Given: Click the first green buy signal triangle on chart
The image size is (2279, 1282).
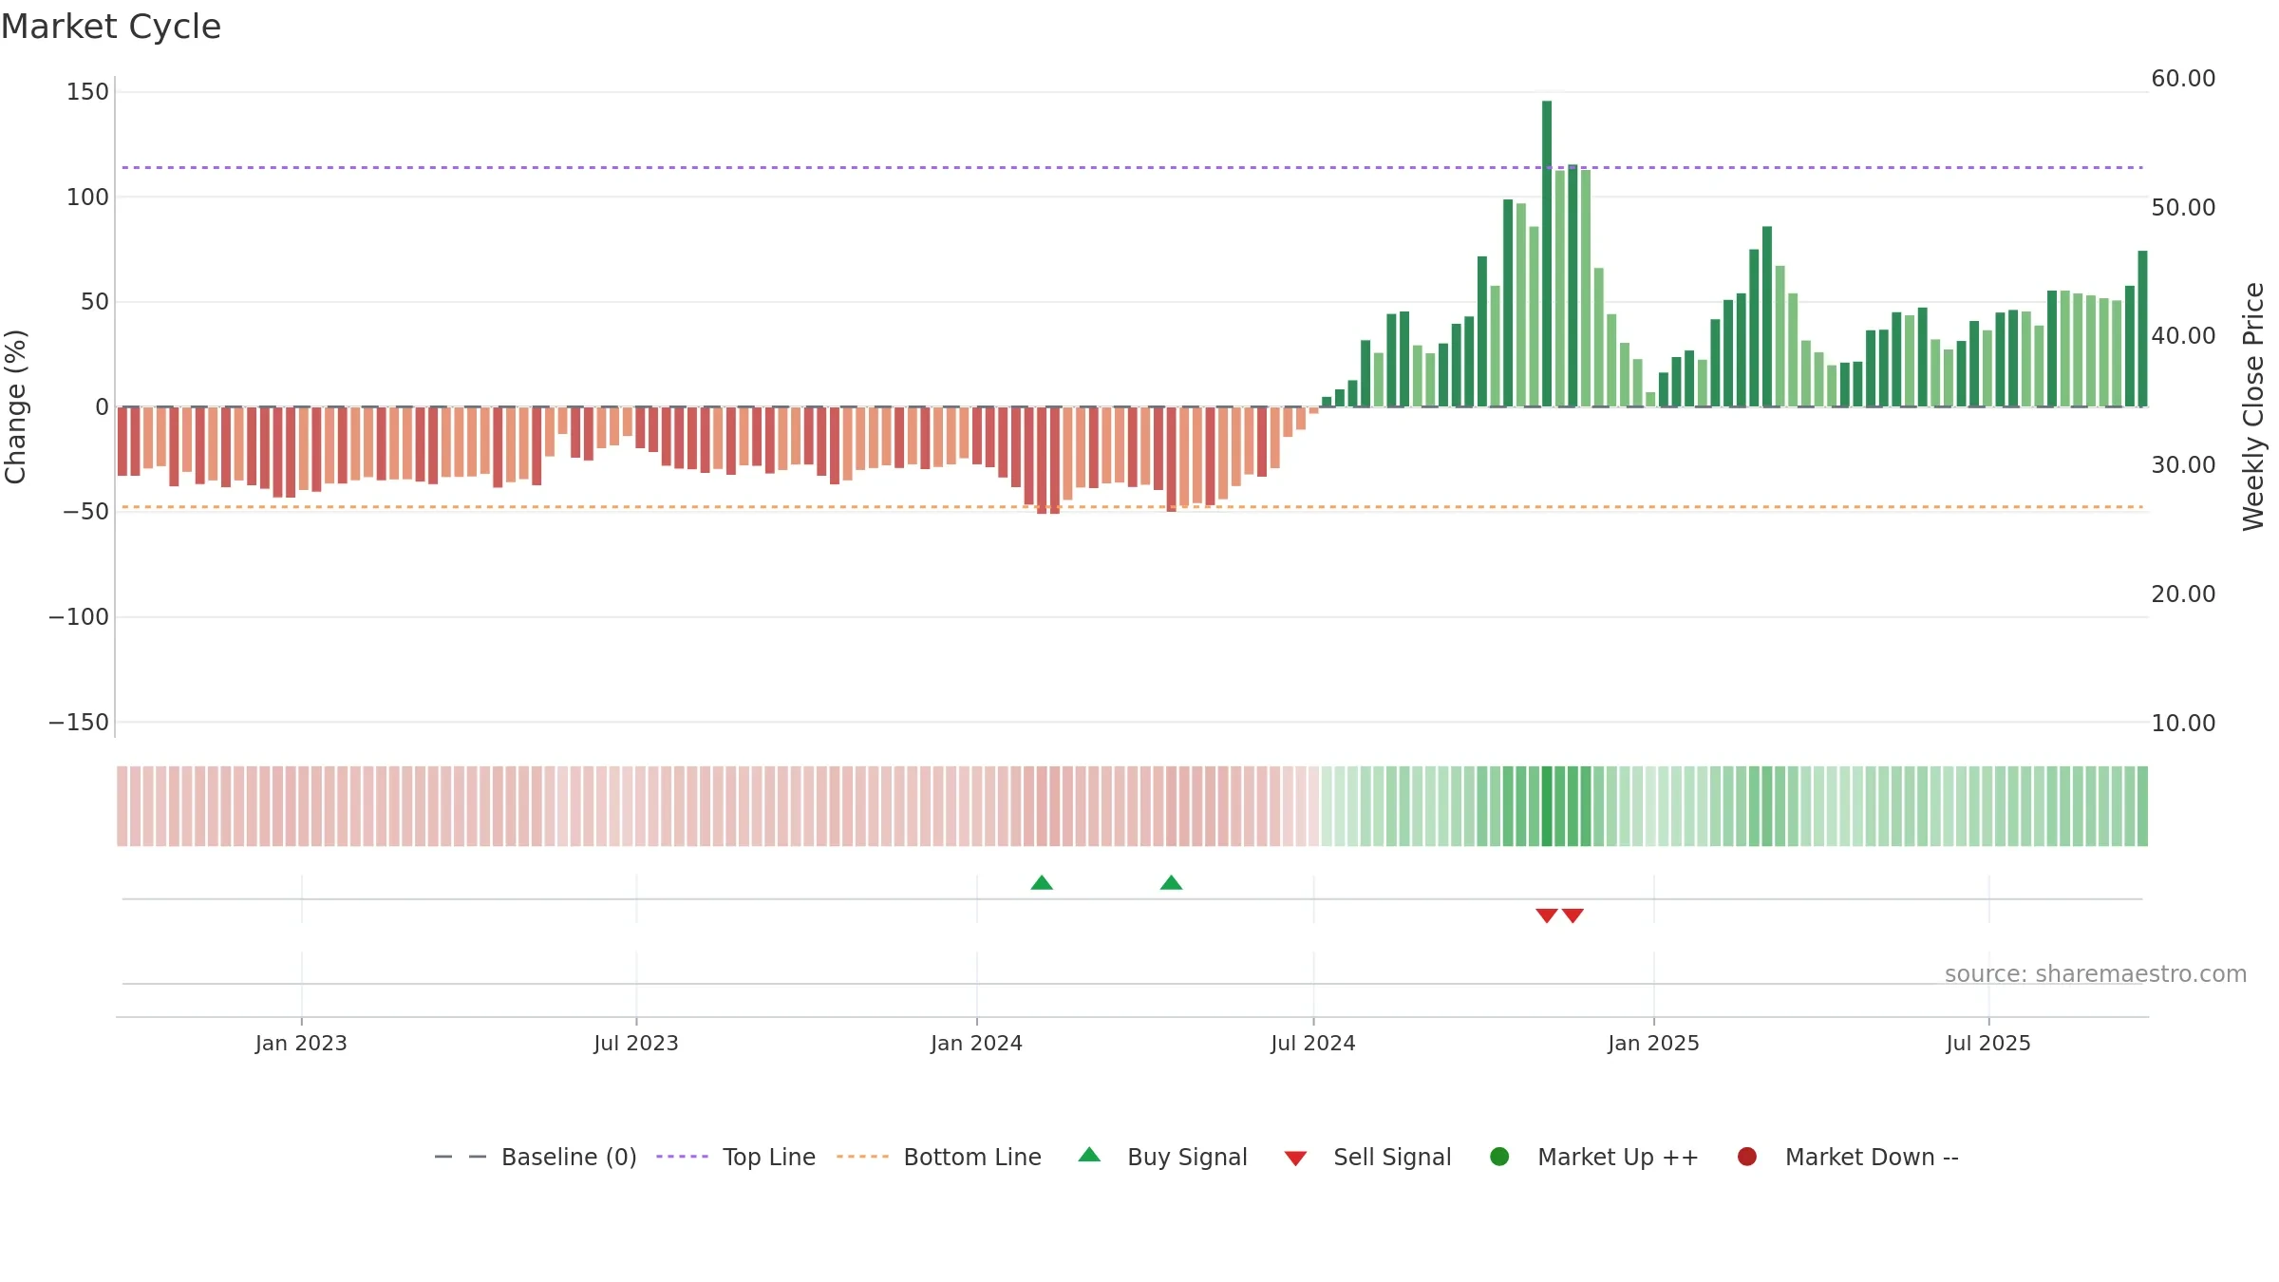Looking at the screenshot, I should (1042, 882).
